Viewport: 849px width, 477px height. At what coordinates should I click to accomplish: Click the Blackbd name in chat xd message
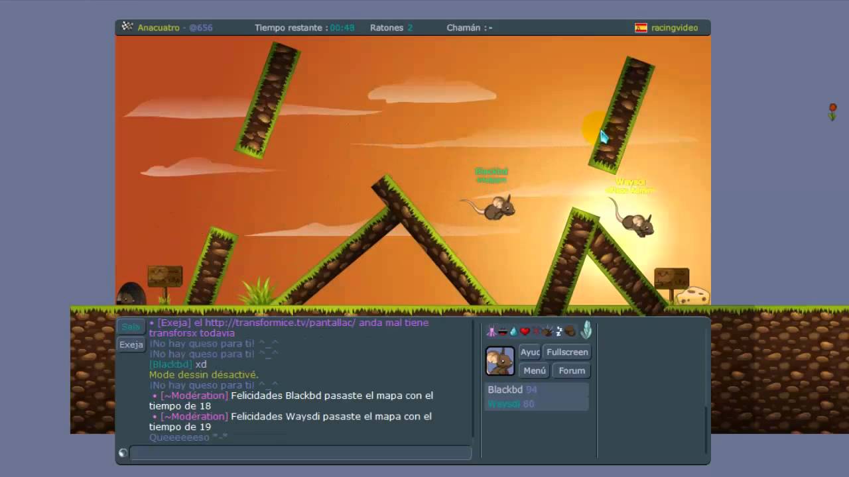170,364
